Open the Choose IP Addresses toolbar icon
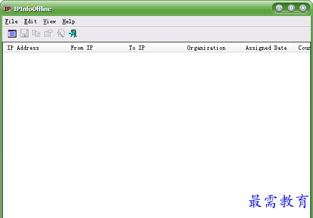 (12, 33)
